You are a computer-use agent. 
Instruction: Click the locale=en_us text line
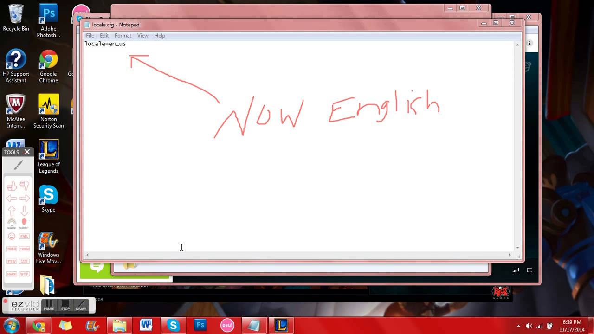coord(105,44)
